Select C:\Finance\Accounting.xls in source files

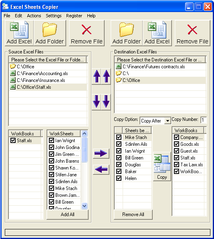pyautogui.click(x=48, y=74)
